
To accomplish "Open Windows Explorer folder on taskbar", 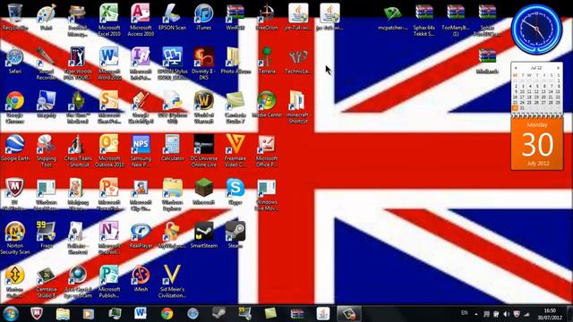I will 63,314.
